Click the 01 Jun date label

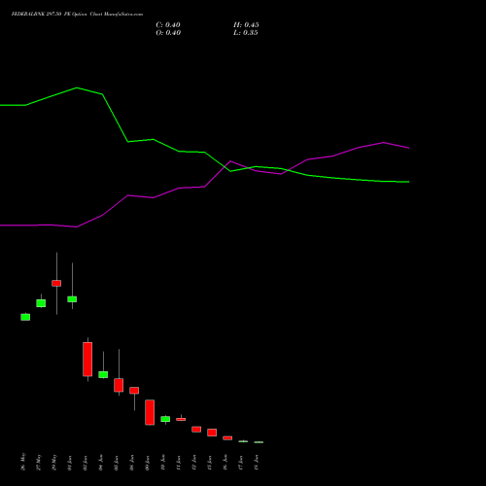pos(70,463)
